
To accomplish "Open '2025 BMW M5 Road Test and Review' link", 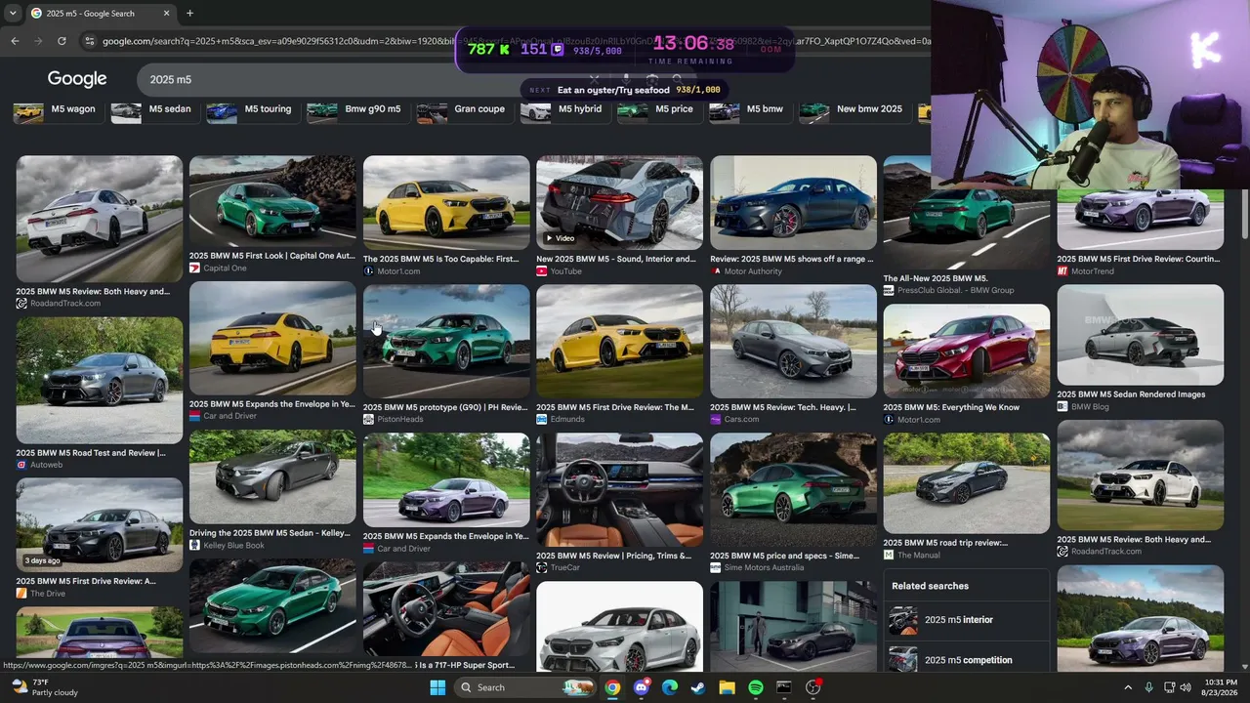I will (91, 453).
